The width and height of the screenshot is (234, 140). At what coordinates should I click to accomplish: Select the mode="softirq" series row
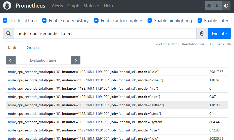pyautogui.click(x=117, y=105)
